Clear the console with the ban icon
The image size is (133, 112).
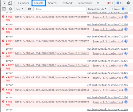[x=10, y=9]
